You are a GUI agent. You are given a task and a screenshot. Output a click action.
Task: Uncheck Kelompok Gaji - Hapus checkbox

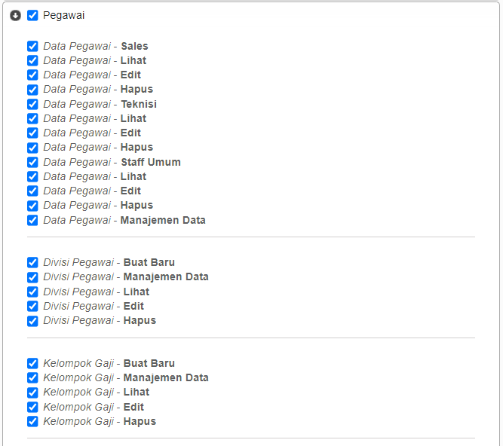click(32, 421)
